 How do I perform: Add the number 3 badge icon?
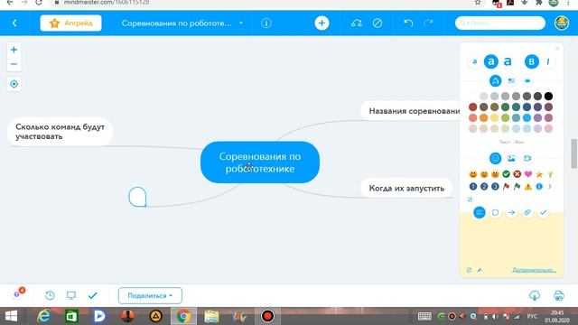coord(495,187)
